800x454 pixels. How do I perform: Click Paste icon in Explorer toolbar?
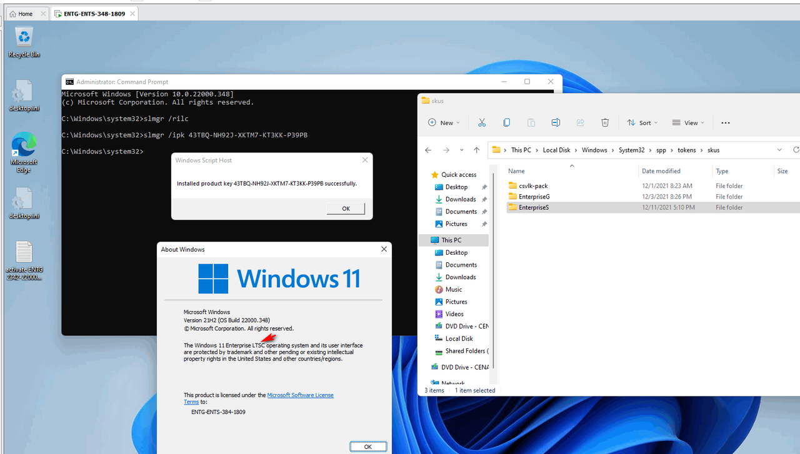point(531,123)
